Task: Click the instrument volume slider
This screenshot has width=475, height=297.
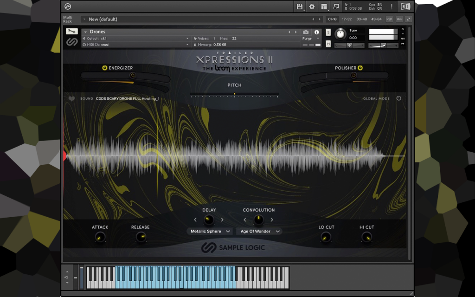Action: [x=383, y=45]
